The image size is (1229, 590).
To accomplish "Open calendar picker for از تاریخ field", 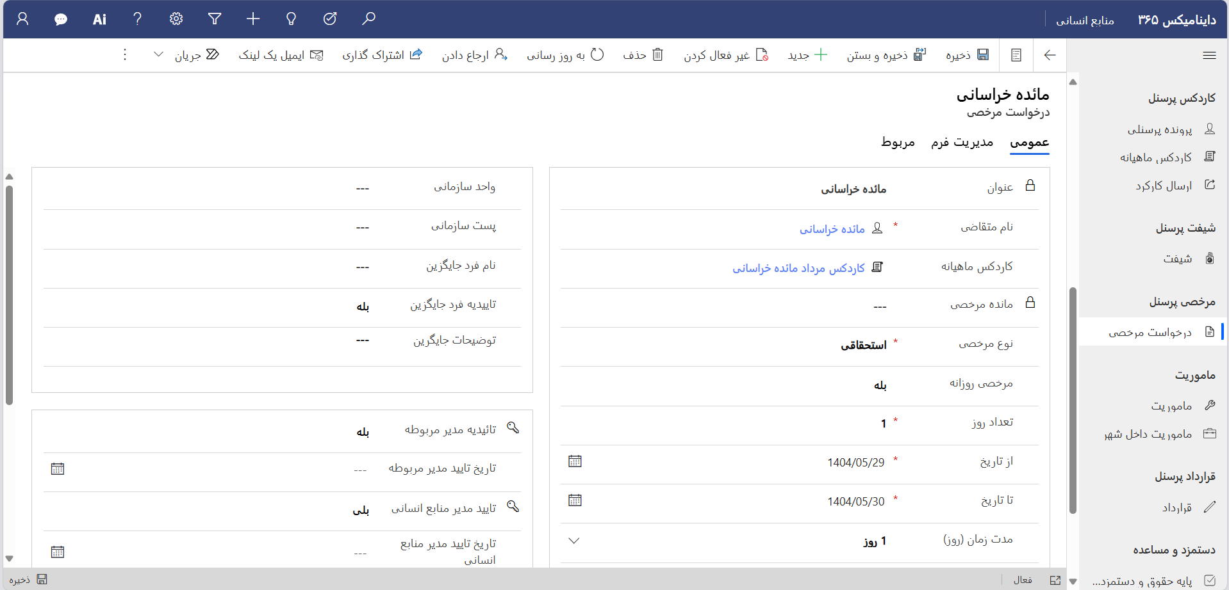I will click(x=575, y=461).
